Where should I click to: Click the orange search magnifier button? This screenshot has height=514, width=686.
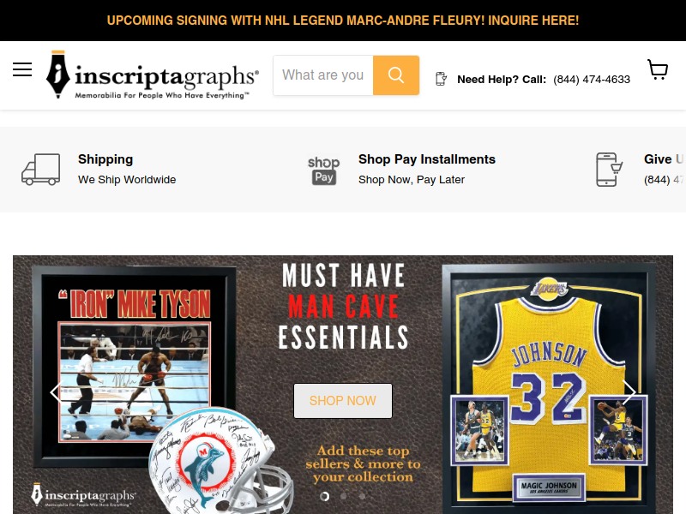click(x=396, y=75)
